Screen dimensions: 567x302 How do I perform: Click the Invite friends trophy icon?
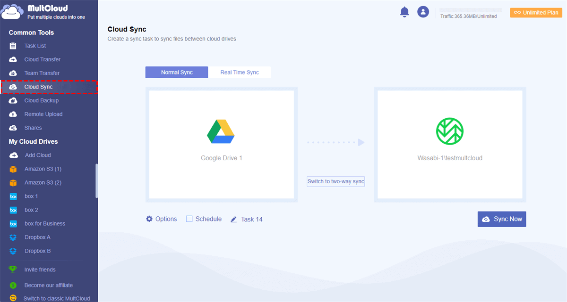coord(13,269)
